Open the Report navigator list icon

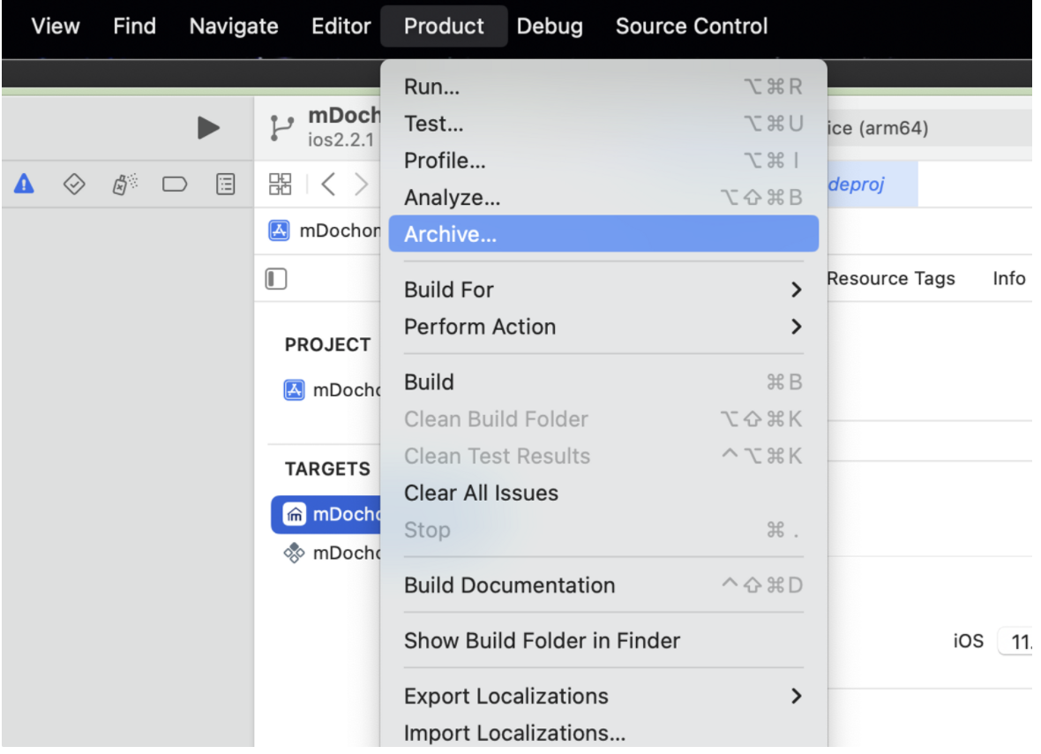tap(226, 184)
